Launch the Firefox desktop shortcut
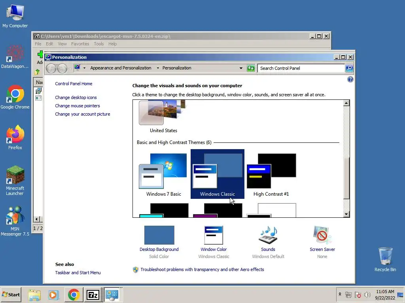Viewport: 405px width, 303px height. (15, 137)
